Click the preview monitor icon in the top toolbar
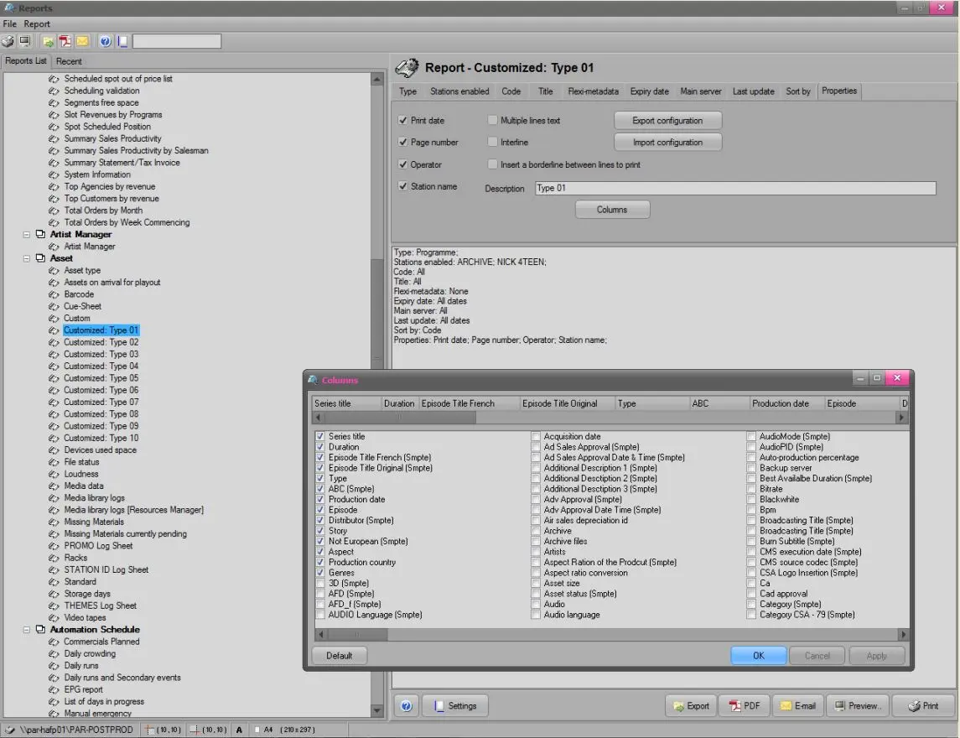The height and width of the screenshot is (738, 960). click(25, 41)
